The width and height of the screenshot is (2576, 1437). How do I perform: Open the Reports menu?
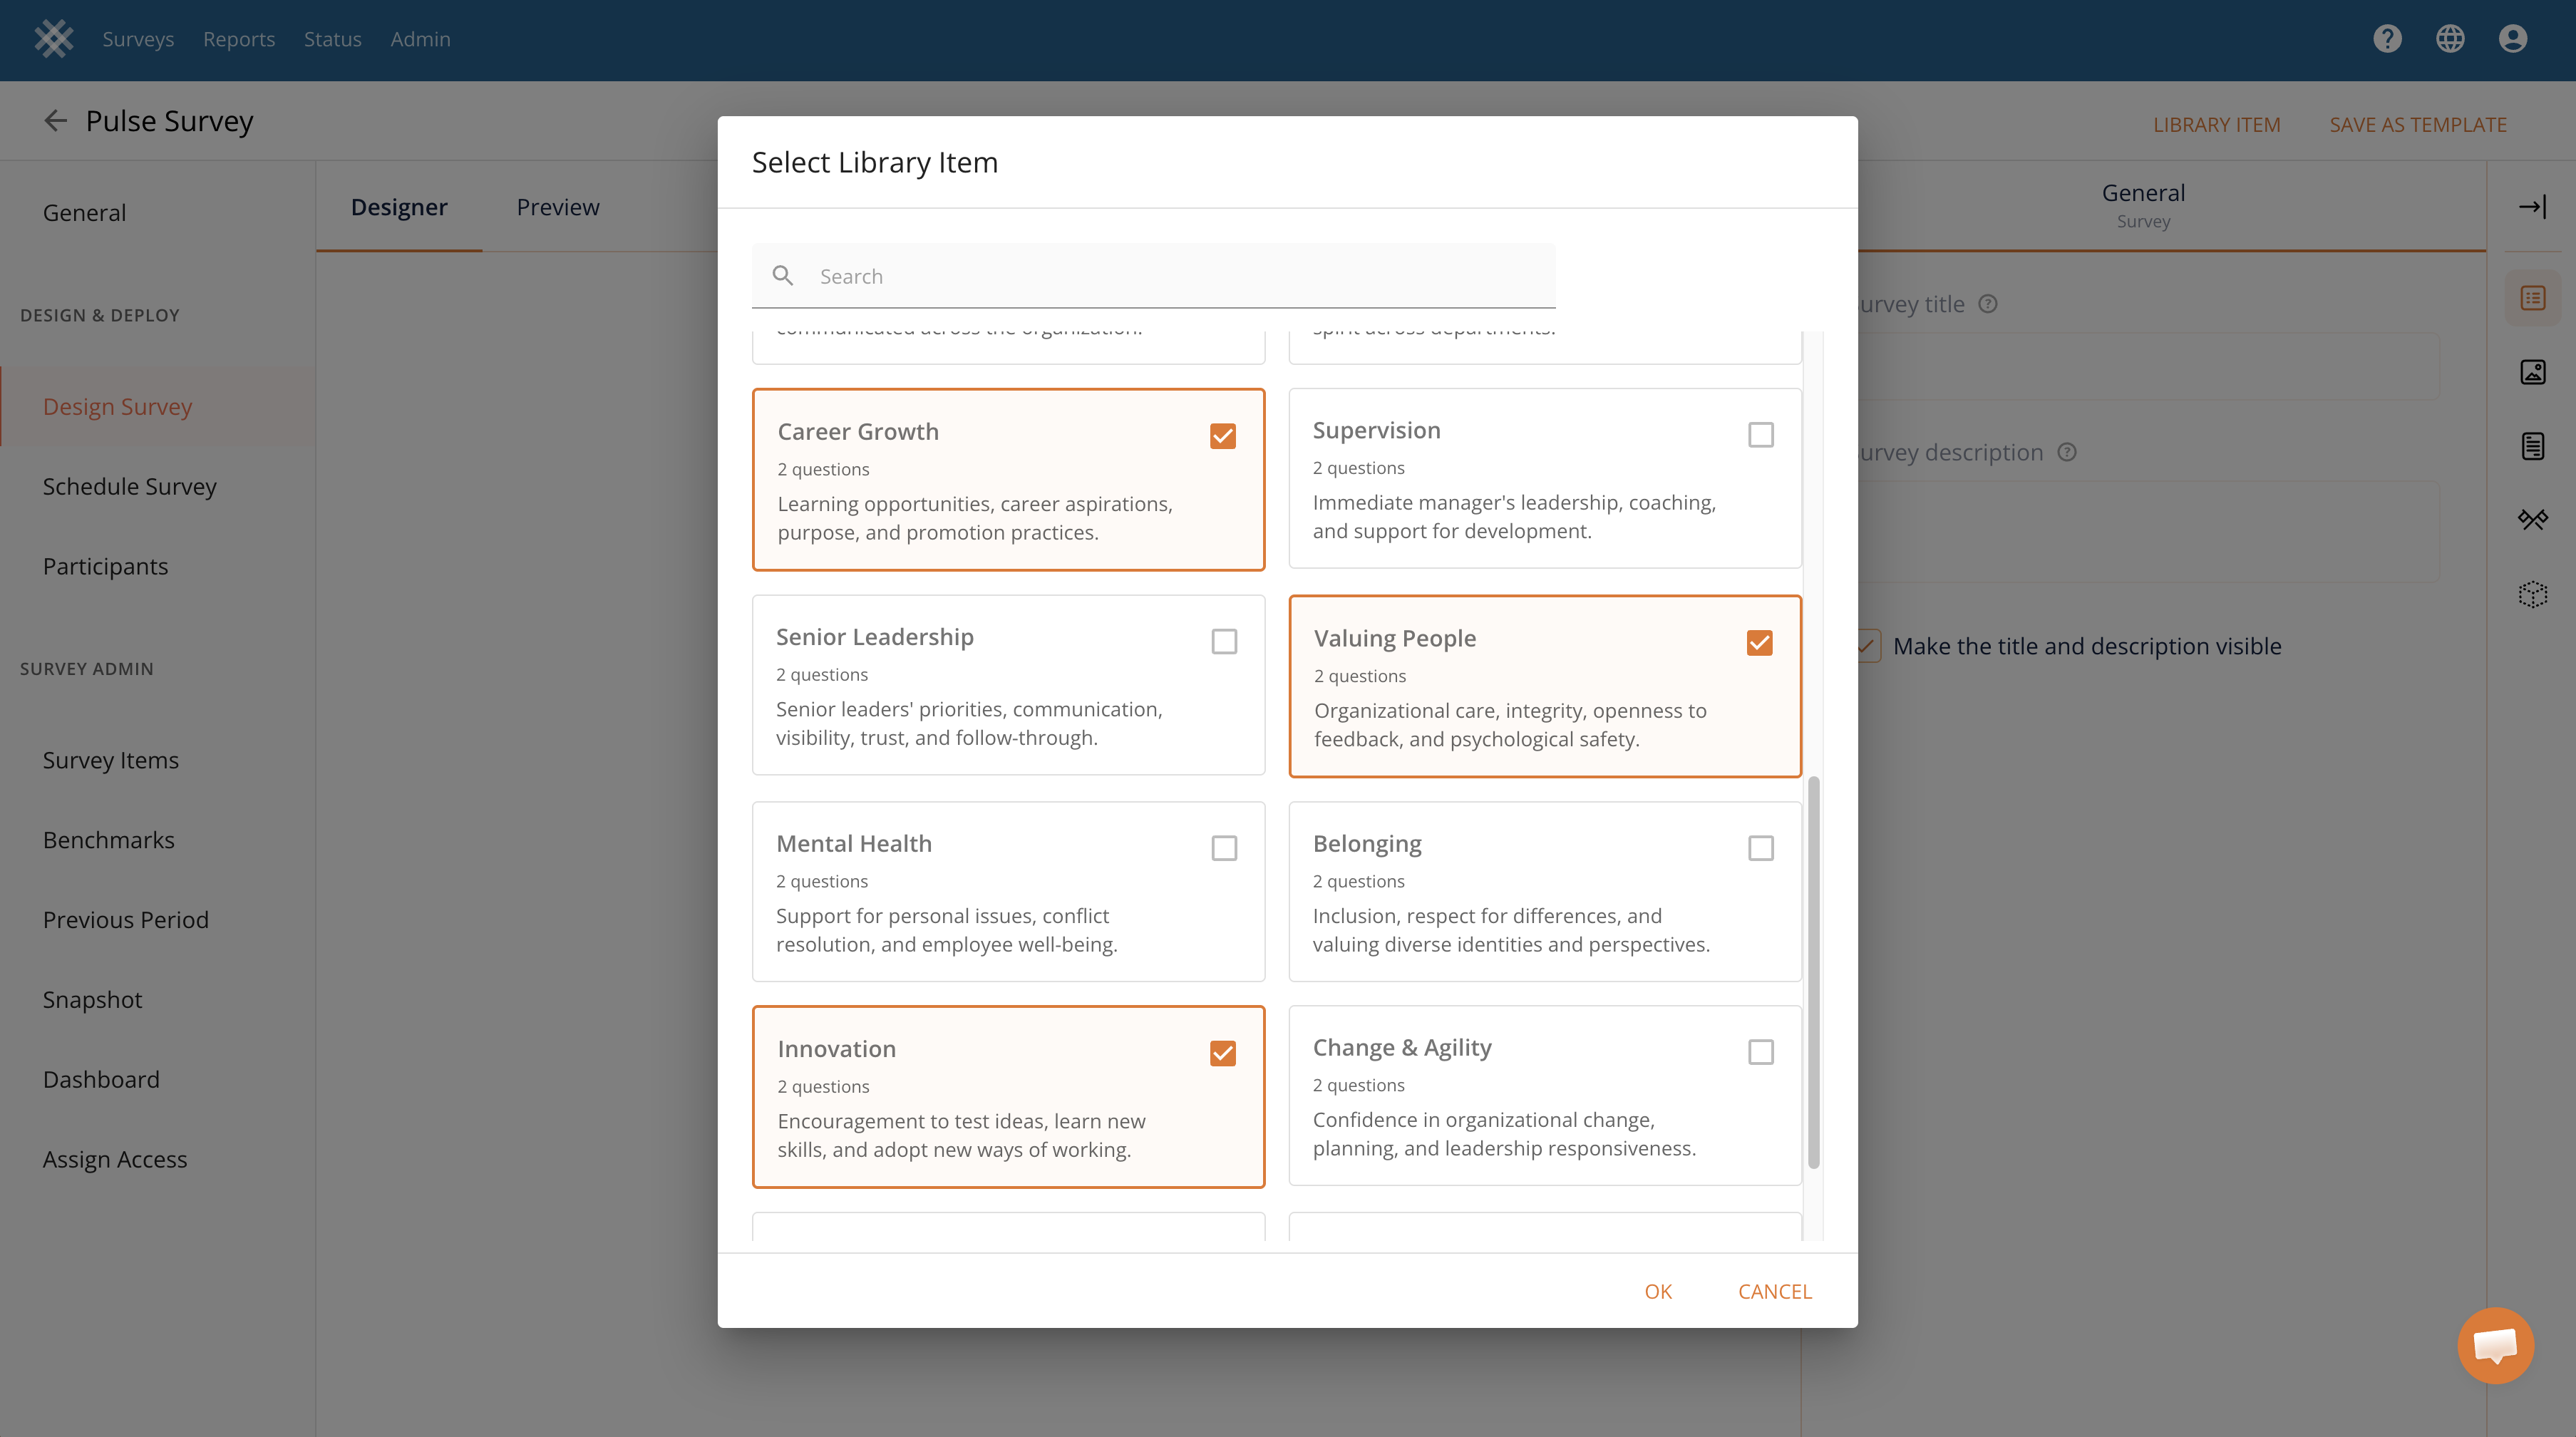coord(239,39)
